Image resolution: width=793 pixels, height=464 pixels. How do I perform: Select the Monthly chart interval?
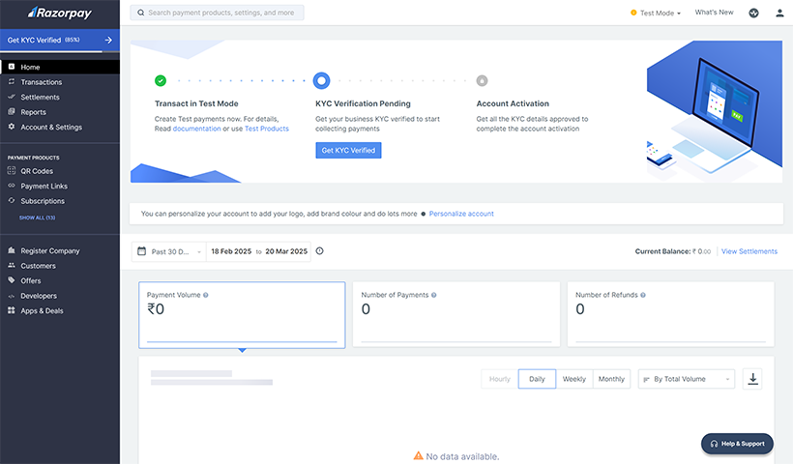tap(611, 379)
